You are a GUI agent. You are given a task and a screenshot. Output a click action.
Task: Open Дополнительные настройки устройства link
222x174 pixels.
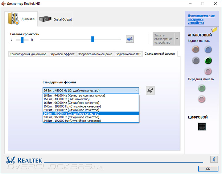(x=201, y=19)
